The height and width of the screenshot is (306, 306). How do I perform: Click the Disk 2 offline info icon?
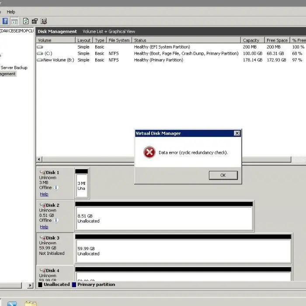(x=56, y=220)
